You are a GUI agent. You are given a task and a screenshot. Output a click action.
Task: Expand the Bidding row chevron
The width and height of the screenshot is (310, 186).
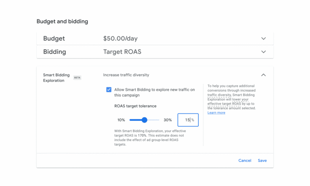(x=263, y=52)
